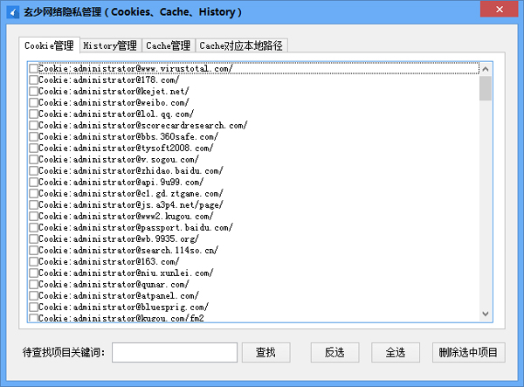The image size is (524, 387).
Task: Close the privacy manager window
Action: (500, 9)
